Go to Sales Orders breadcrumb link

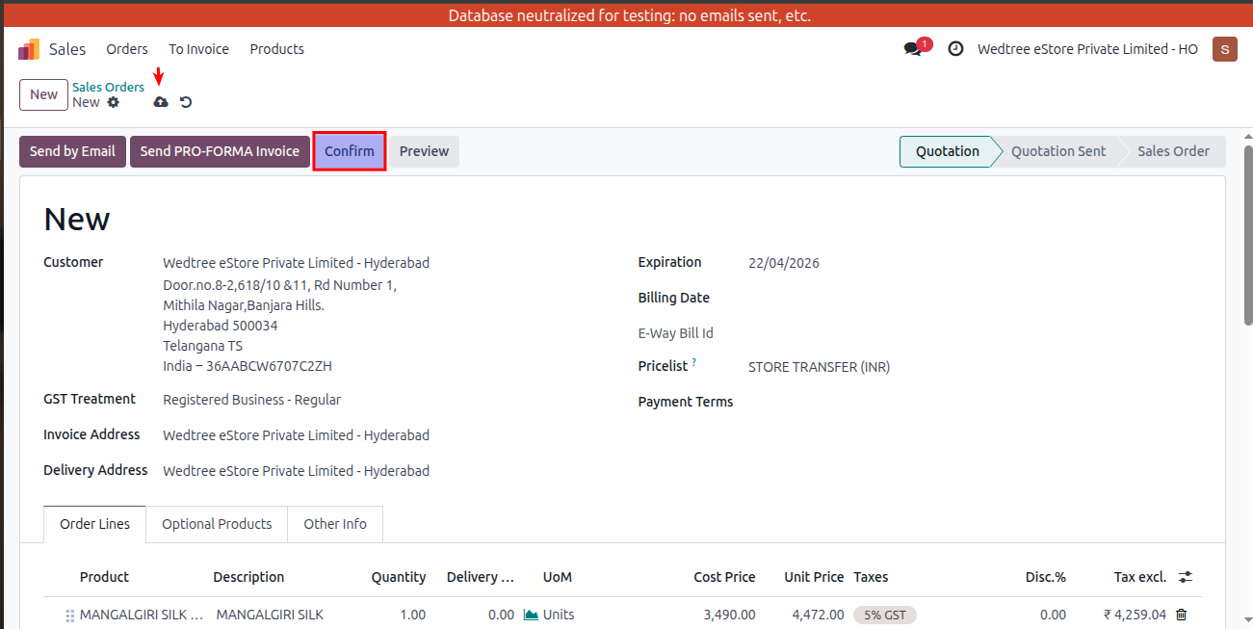point(108,87)
